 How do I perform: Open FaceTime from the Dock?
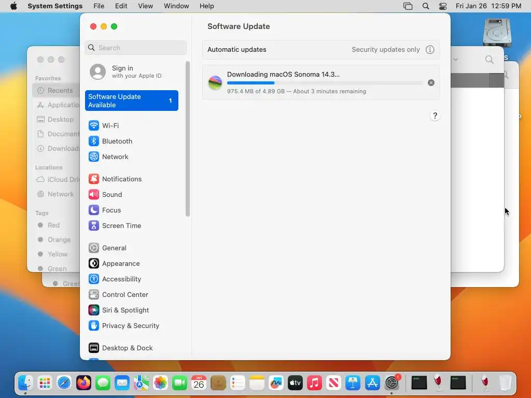pos(179,383)
